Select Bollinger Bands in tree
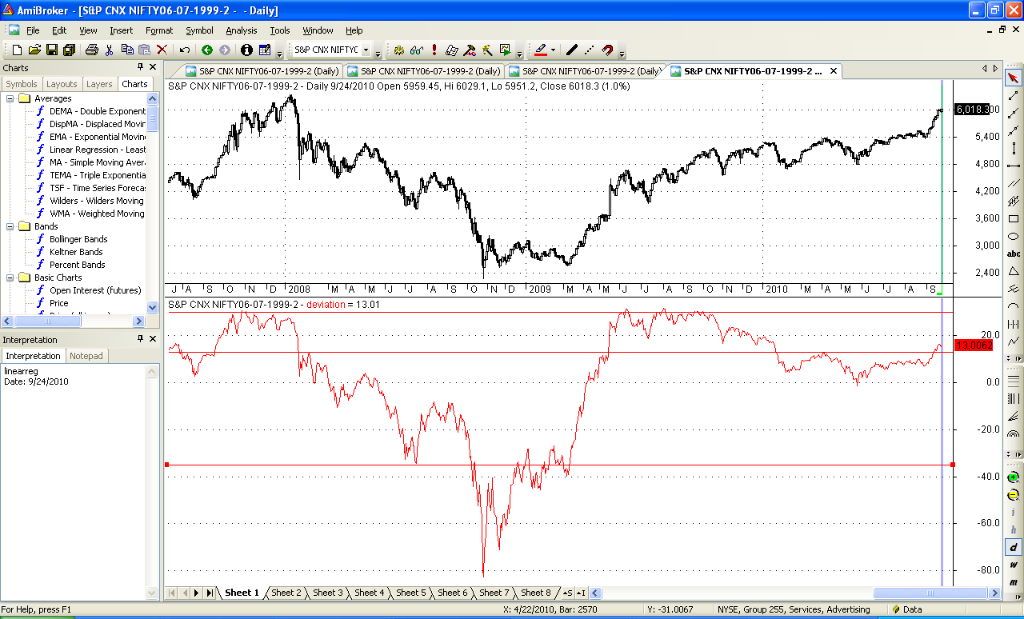 pyautogui.click(x=78, y=239)
